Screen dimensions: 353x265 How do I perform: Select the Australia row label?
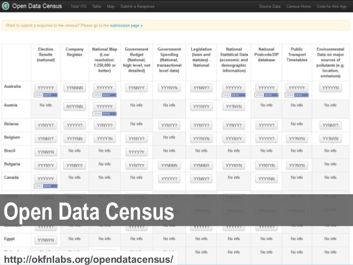[12, 86]
